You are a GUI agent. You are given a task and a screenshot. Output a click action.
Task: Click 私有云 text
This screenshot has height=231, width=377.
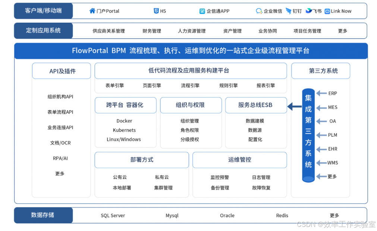tap(162, 177)
